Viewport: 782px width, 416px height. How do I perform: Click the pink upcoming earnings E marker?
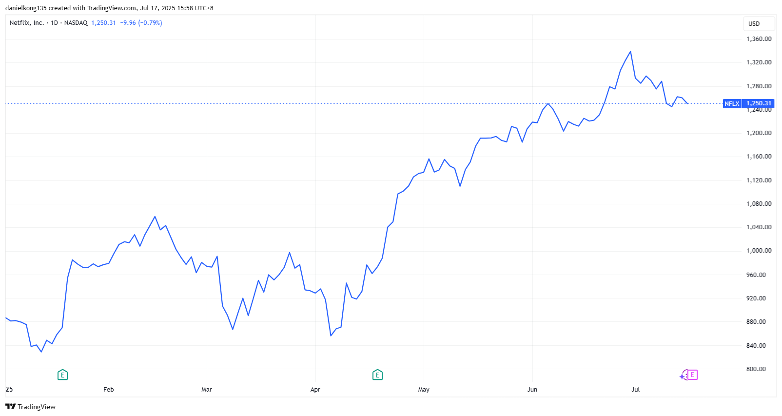(692, 375)
